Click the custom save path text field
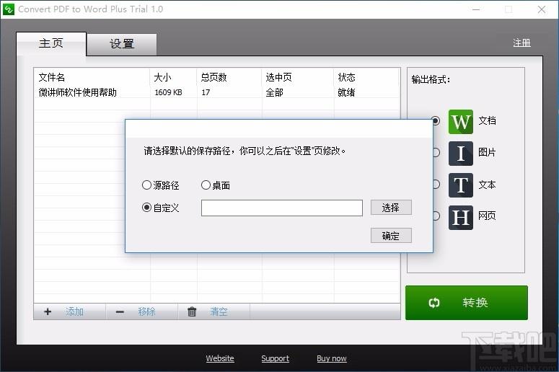The image size is (559, 372). coord(281,208)
